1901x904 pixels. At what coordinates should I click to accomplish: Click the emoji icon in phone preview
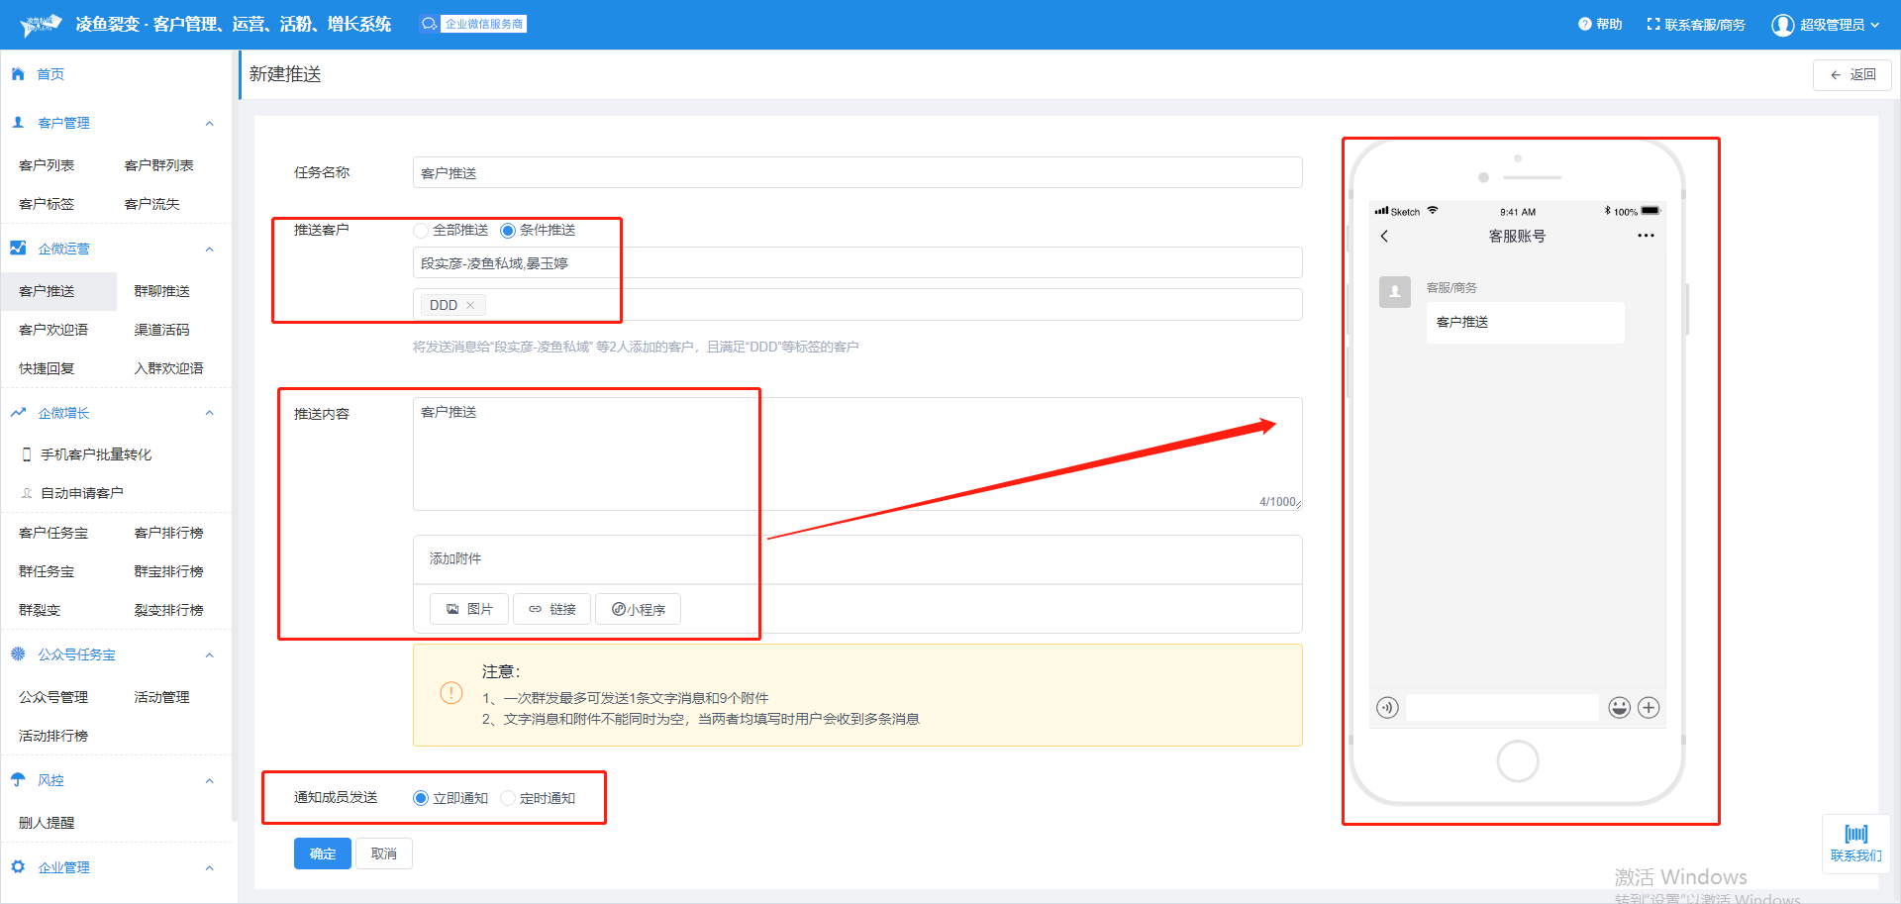point(1619,707)
